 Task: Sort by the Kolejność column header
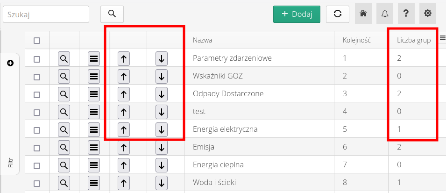356,41
